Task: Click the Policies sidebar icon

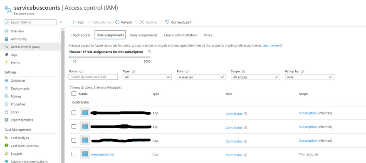Action: click(7, 96)
